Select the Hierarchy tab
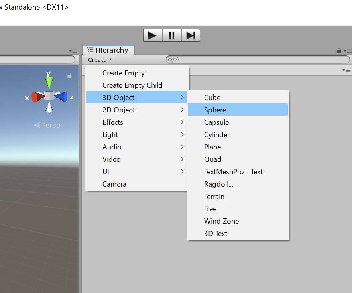 click(108, 50)
